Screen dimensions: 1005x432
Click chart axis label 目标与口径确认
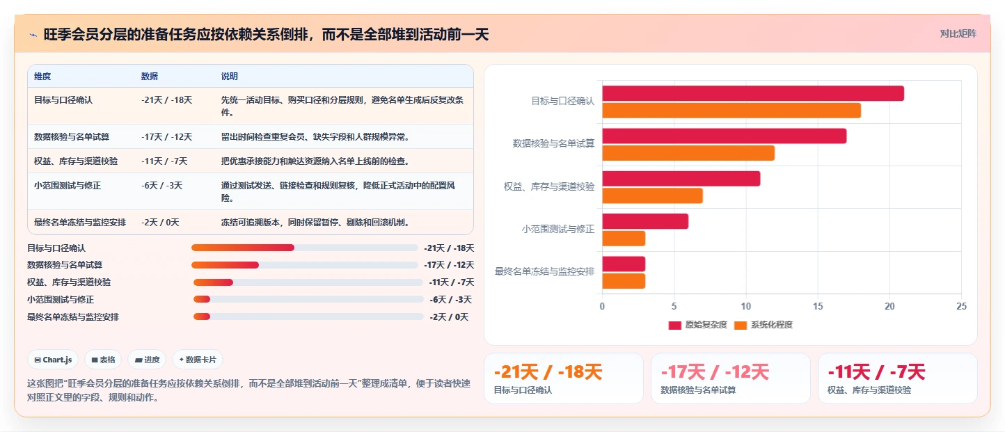coord(562,101)
